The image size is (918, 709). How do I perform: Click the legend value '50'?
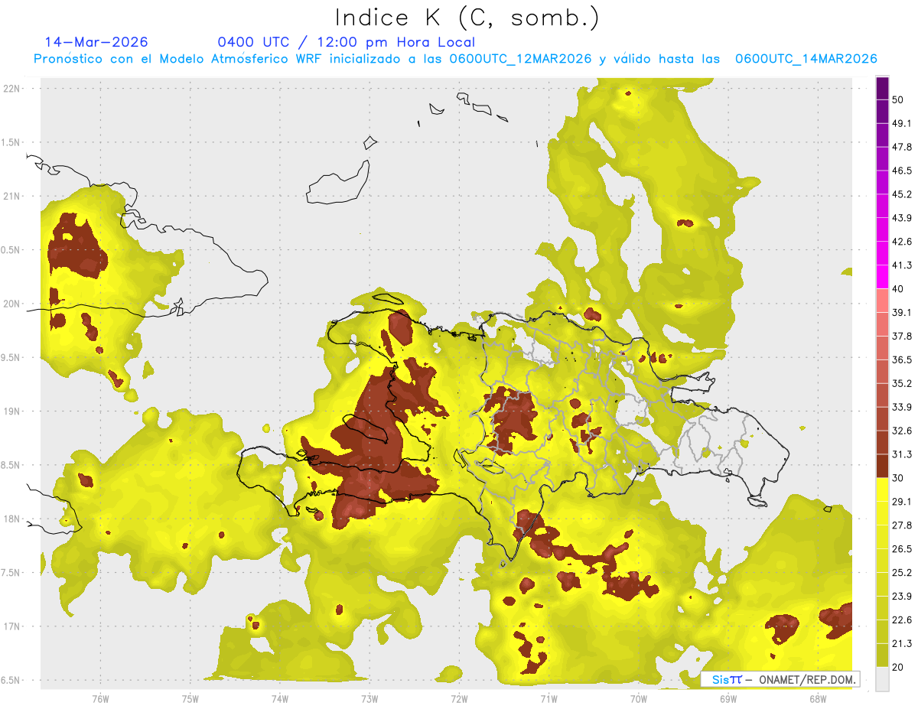click(898, 100)
